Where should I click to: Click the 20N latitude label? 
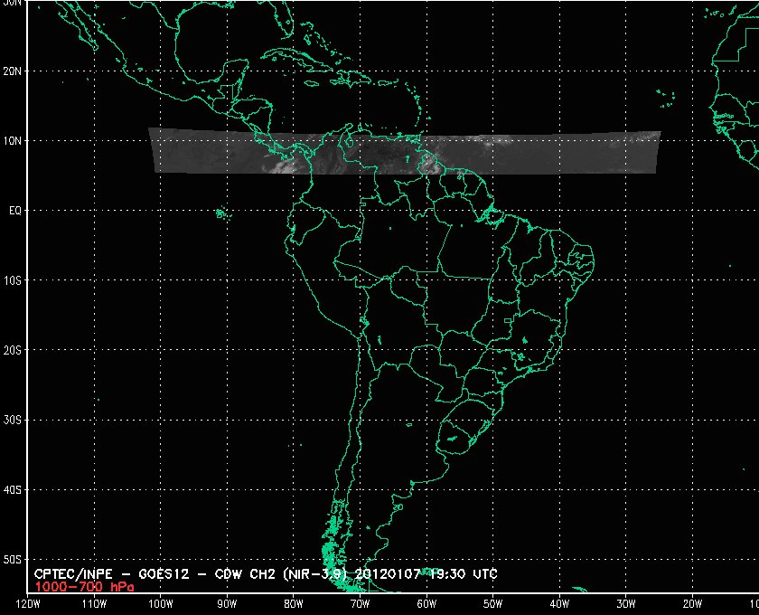click(13, 71)
